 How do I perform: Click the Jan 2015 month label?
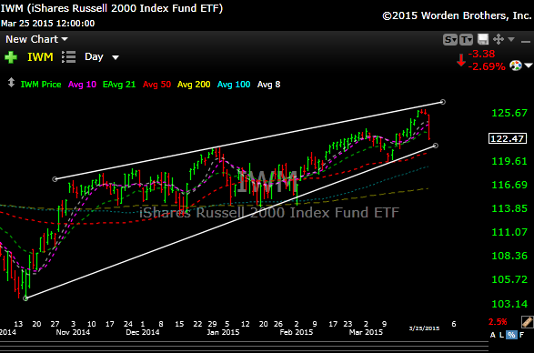pyautogui.click(x=223, y=332)
